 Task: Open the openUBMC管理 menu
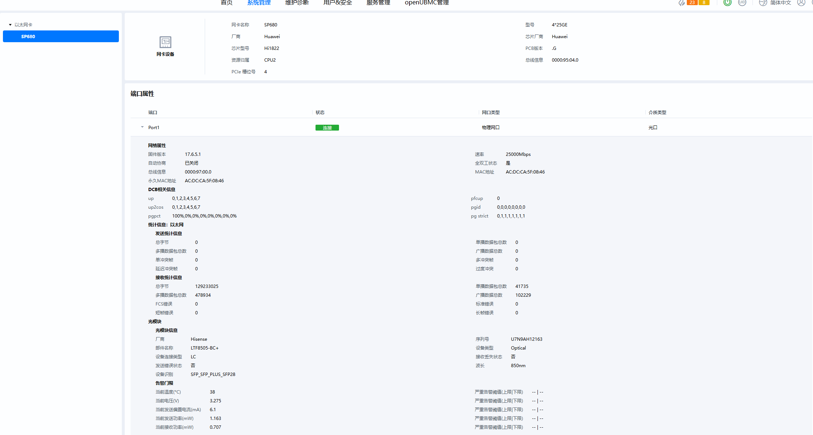pyautogui.click(x=427, y=3)
